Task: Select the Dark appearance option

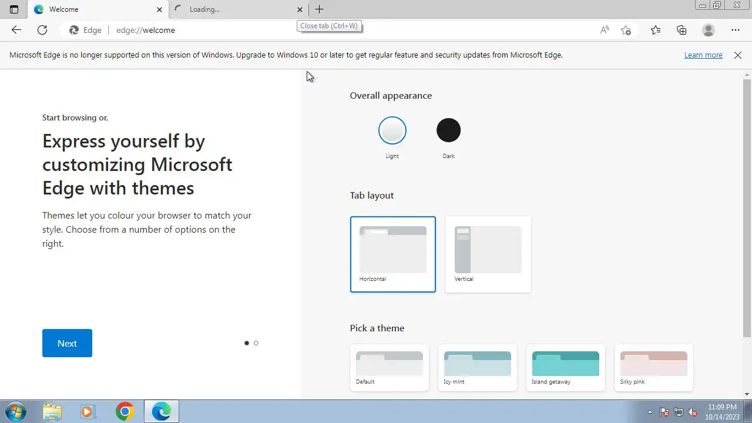Action: pyautogui.click(x=448, y=130)
